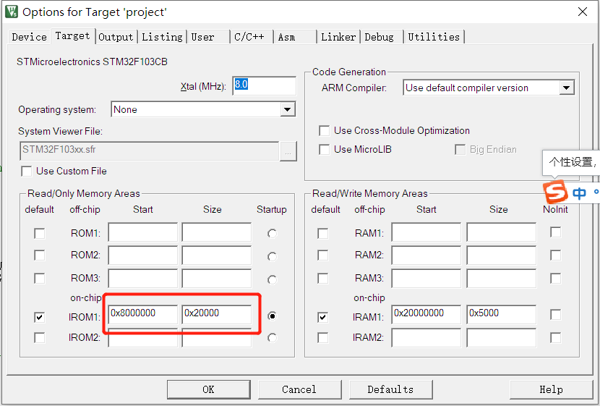Check the ROM3 default checkbox
The image size is (600, 406).
tap(40, 278)
